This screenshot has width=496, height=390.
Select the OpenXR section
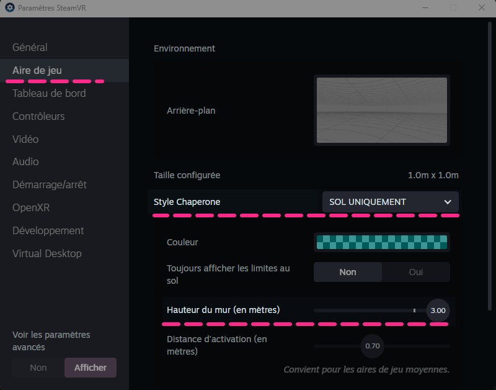click(x=31, y=207)
